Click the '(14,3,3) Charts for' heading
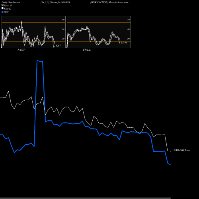Screen dimensions: 199x199 coord(51,2)
